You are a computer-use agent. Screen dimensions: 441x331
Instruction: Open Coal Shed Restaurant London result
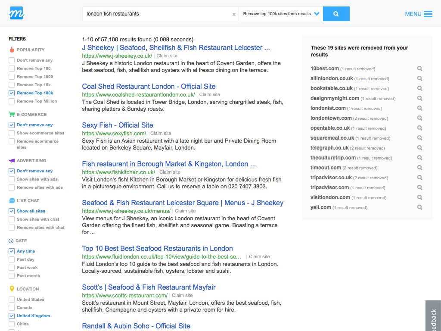coord(149,86)
